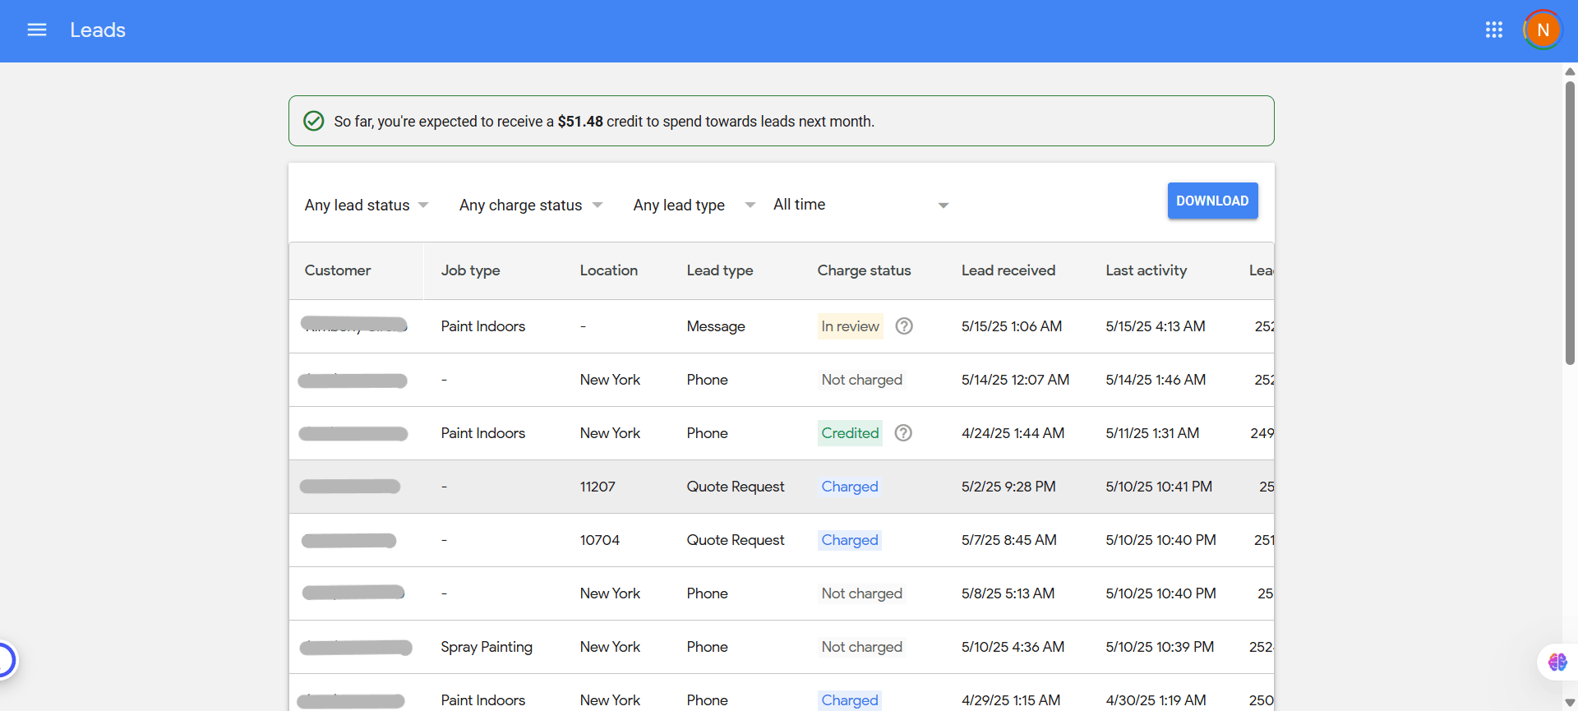This screenshot has width=1578, height=711.
Task: Click the Credited charge status badge
Action: click(851, 433)
